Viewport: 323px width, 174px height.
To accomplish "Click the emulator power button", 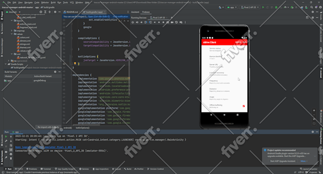I will click(133, 22).
